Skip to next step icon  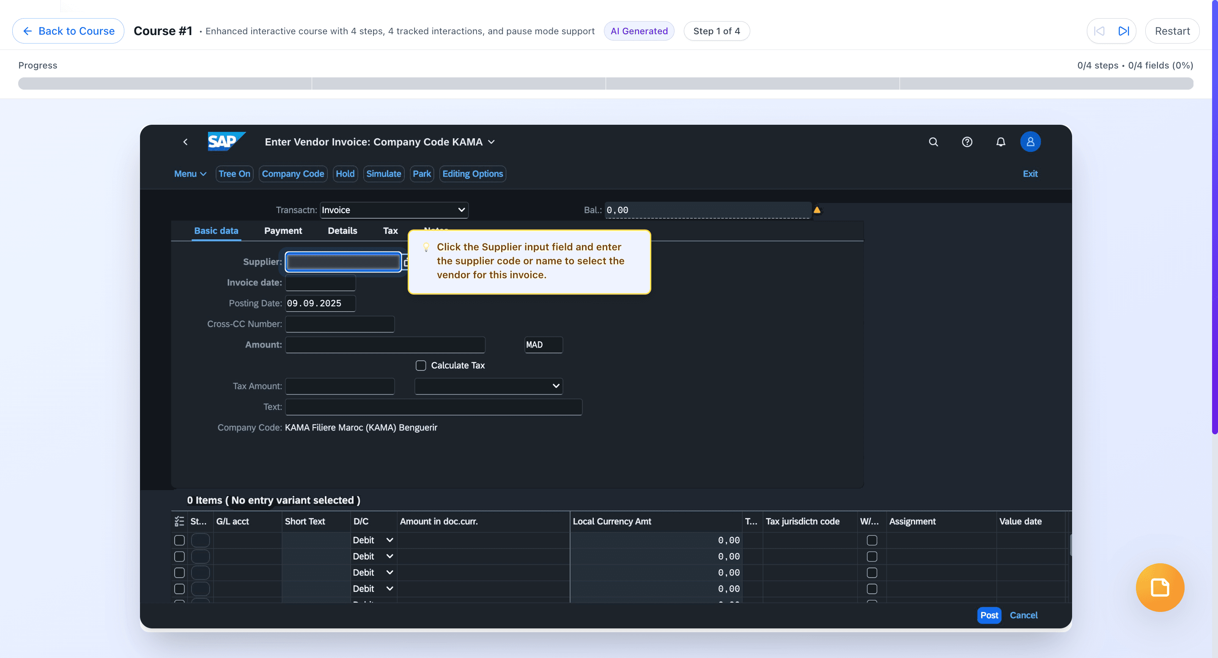click(1123, 31)
